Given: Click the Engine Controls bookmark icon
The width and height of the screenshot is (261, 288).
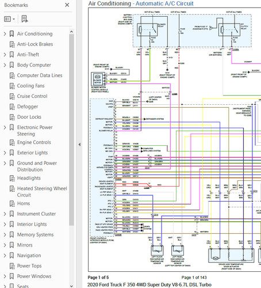Looking at the screenshot, I should [12, 142].
